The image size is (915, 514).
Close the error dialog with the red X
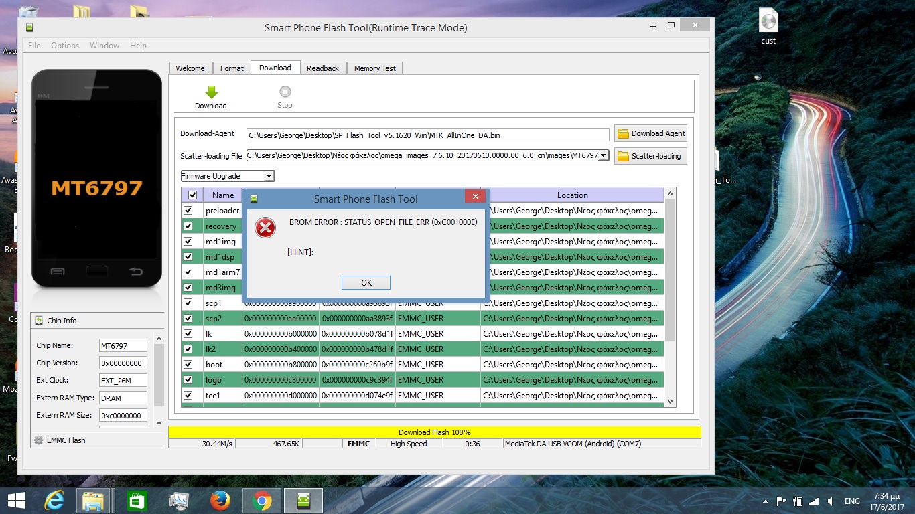tap(475, 196)
